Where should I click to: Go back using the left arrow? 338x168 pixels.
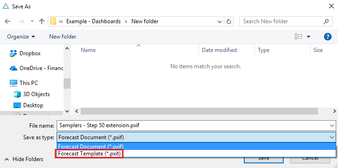pos(7,21)
